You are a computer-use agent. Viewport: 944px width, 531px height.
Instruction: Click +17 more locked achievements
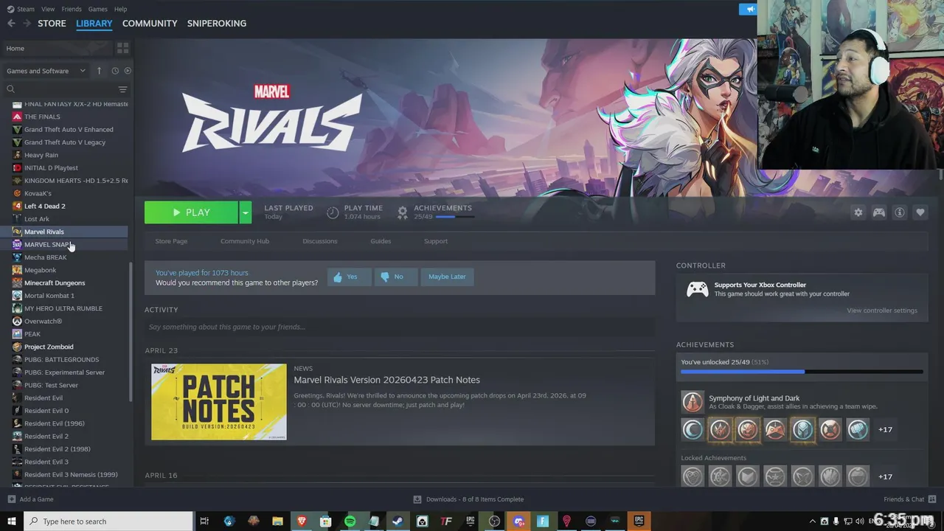pos(886,477)
